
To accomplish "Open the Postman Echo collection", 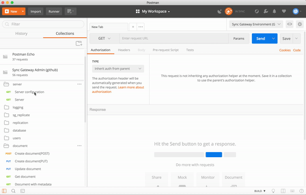I will pos(42,57).
